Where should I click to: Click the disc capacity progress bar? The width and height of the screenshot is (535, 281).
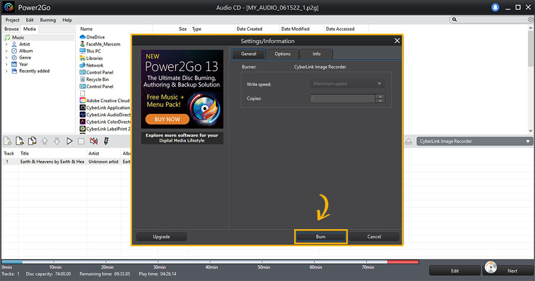210,262
